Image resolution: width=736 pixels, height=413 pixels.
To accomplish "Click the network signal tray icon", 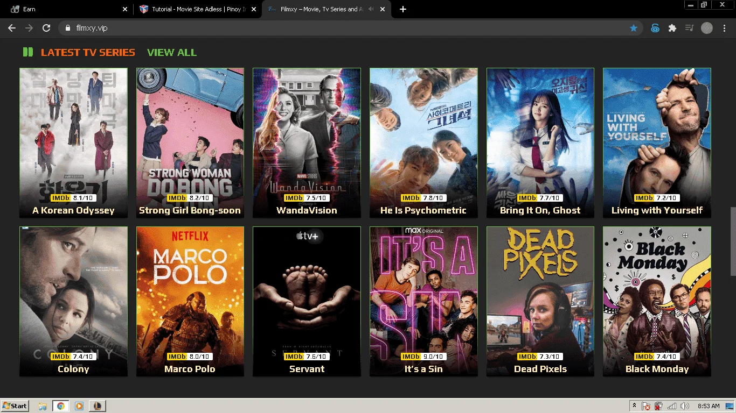I will pos(672,406).
